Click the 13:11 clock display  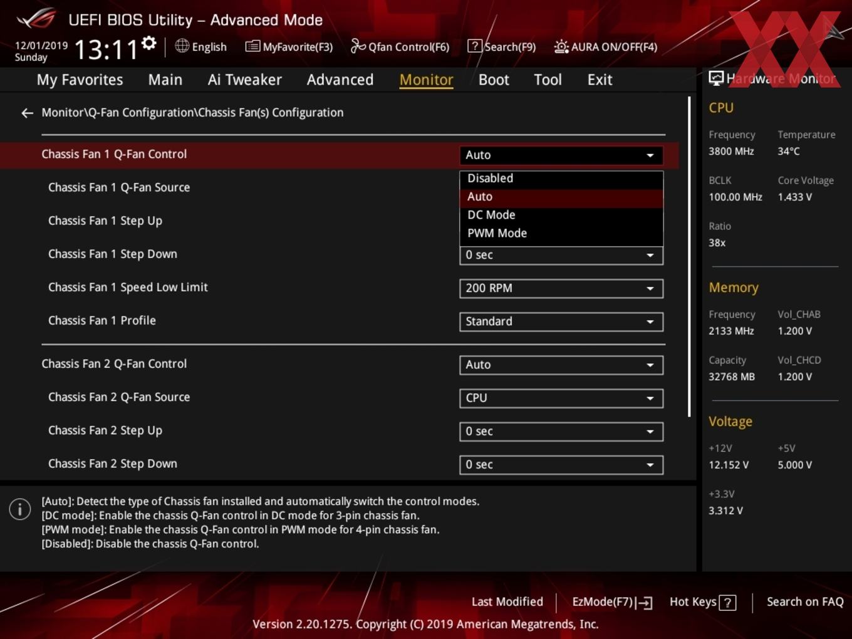pos(106,49)
